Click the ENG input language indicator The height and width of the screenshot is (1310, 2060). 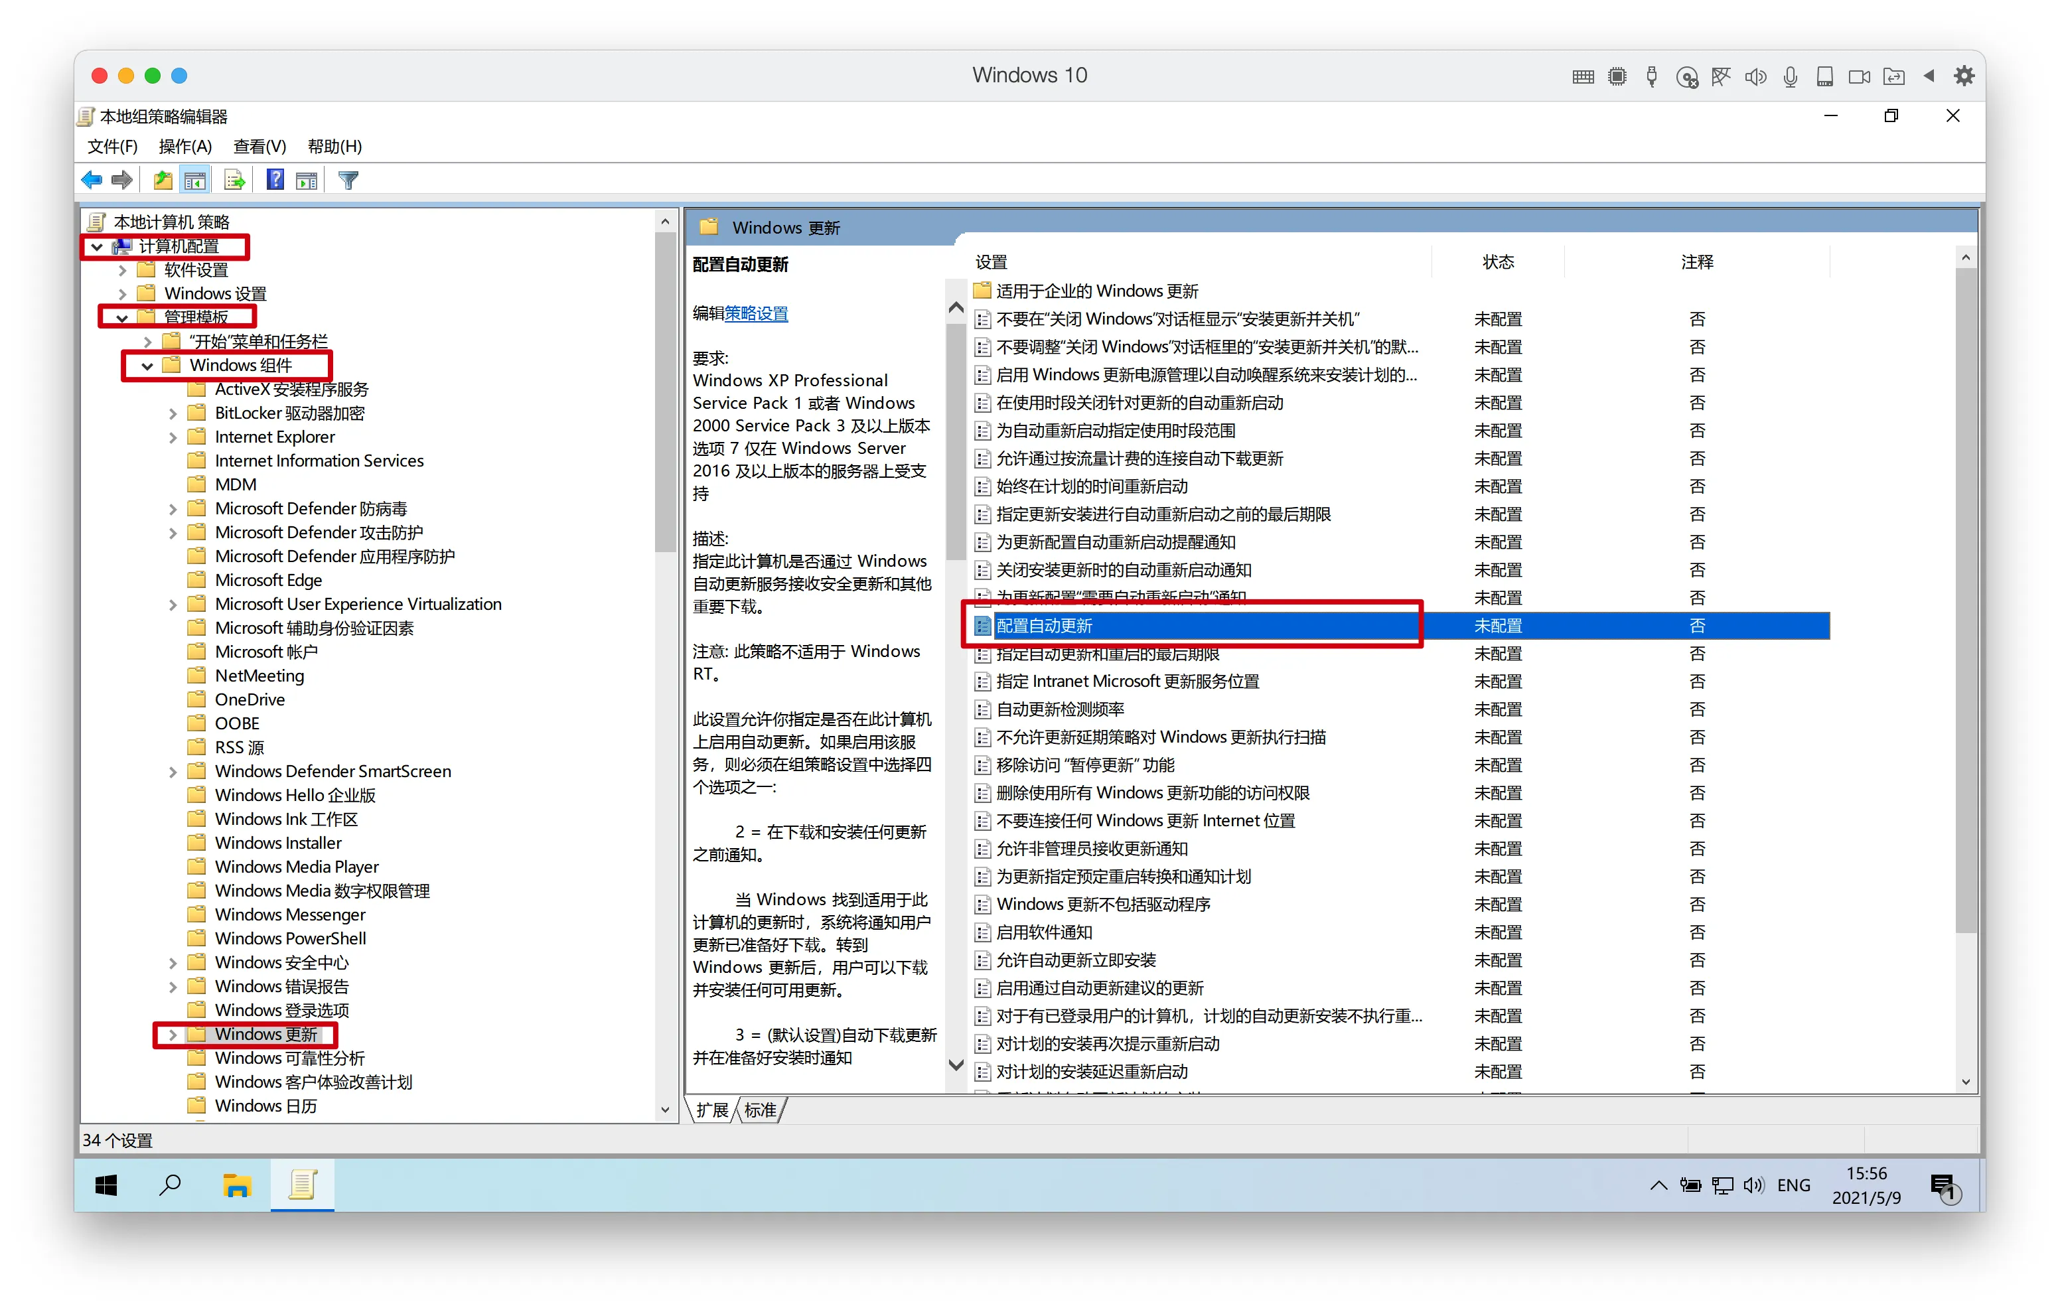click(x=1793, y=1185)
